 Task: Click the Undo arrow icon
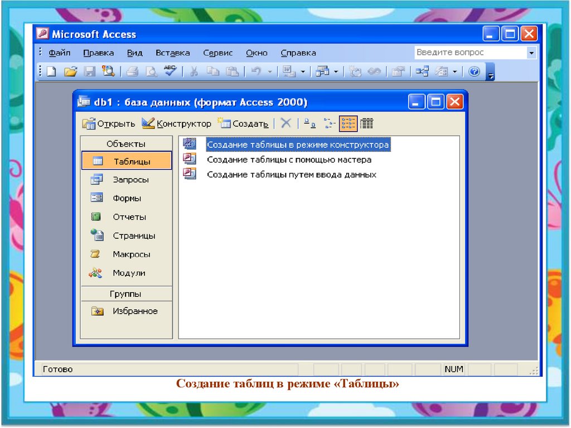pyautogui.click(x=257, y=71)
